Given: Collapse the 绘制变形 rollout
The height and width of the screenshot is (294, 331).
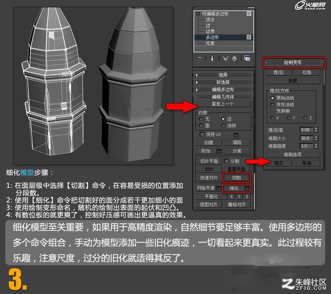Looking at the screenshot, I should [293, 62].
